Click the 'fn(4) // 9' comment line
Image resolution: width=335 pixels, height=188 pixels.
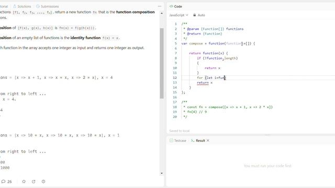click(195, 112)
